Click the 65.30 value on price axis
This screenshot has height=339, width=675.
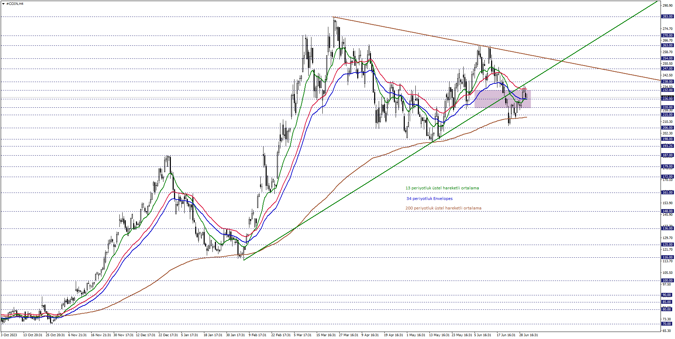click(667, 331)
